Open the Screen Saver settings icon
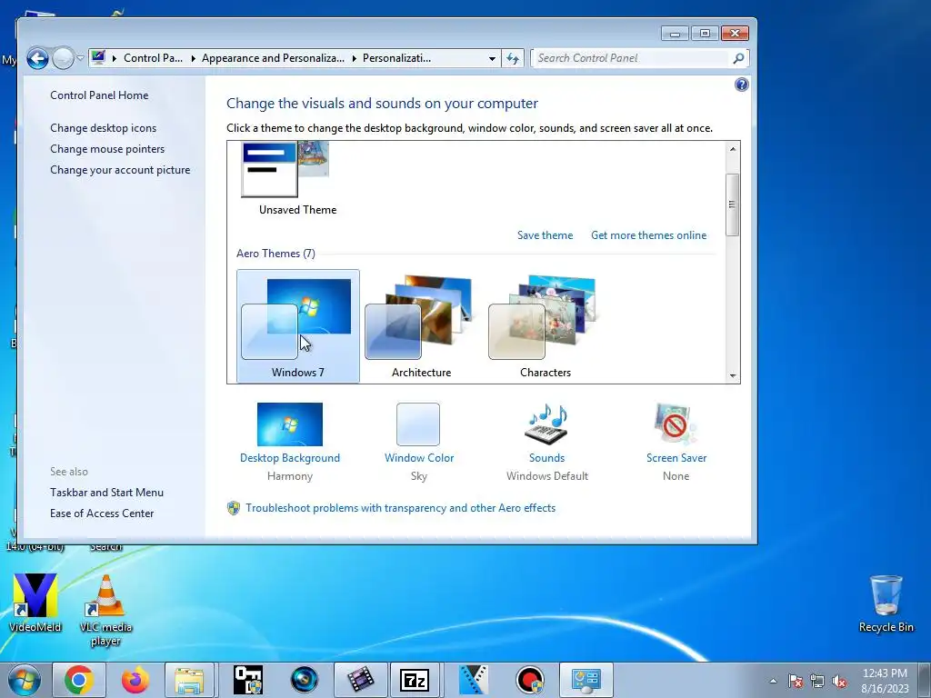This screenshot has width=931, height=698. click(676, 424)
